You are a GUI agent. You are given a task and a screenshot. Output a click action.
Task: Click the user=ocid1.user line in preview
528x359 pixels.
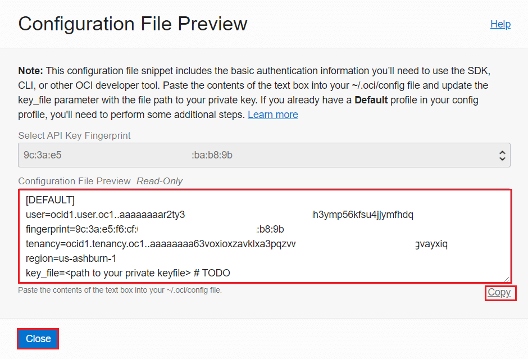pyautogui.click(x=220, y=215)
